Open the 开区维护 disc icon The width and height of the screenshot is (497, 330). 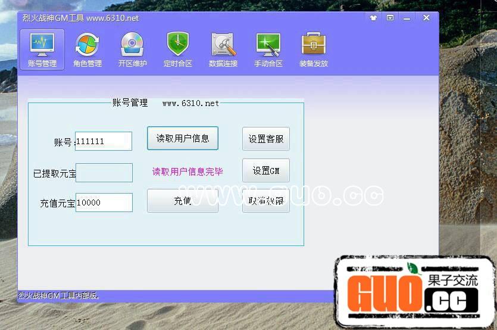pyautogui.click(x=133, y=49)
